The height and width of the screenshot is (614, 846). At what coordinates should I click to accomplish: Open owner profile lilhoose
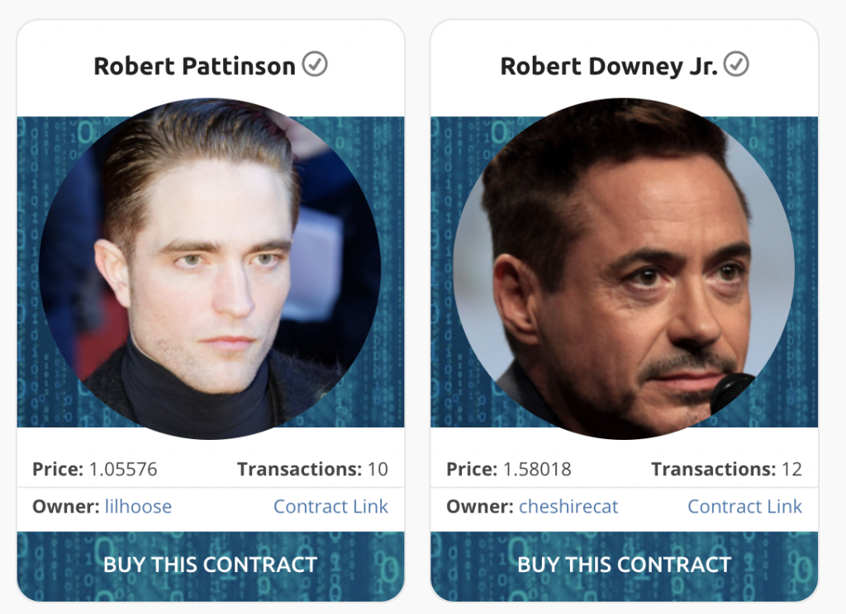[138, 507]
